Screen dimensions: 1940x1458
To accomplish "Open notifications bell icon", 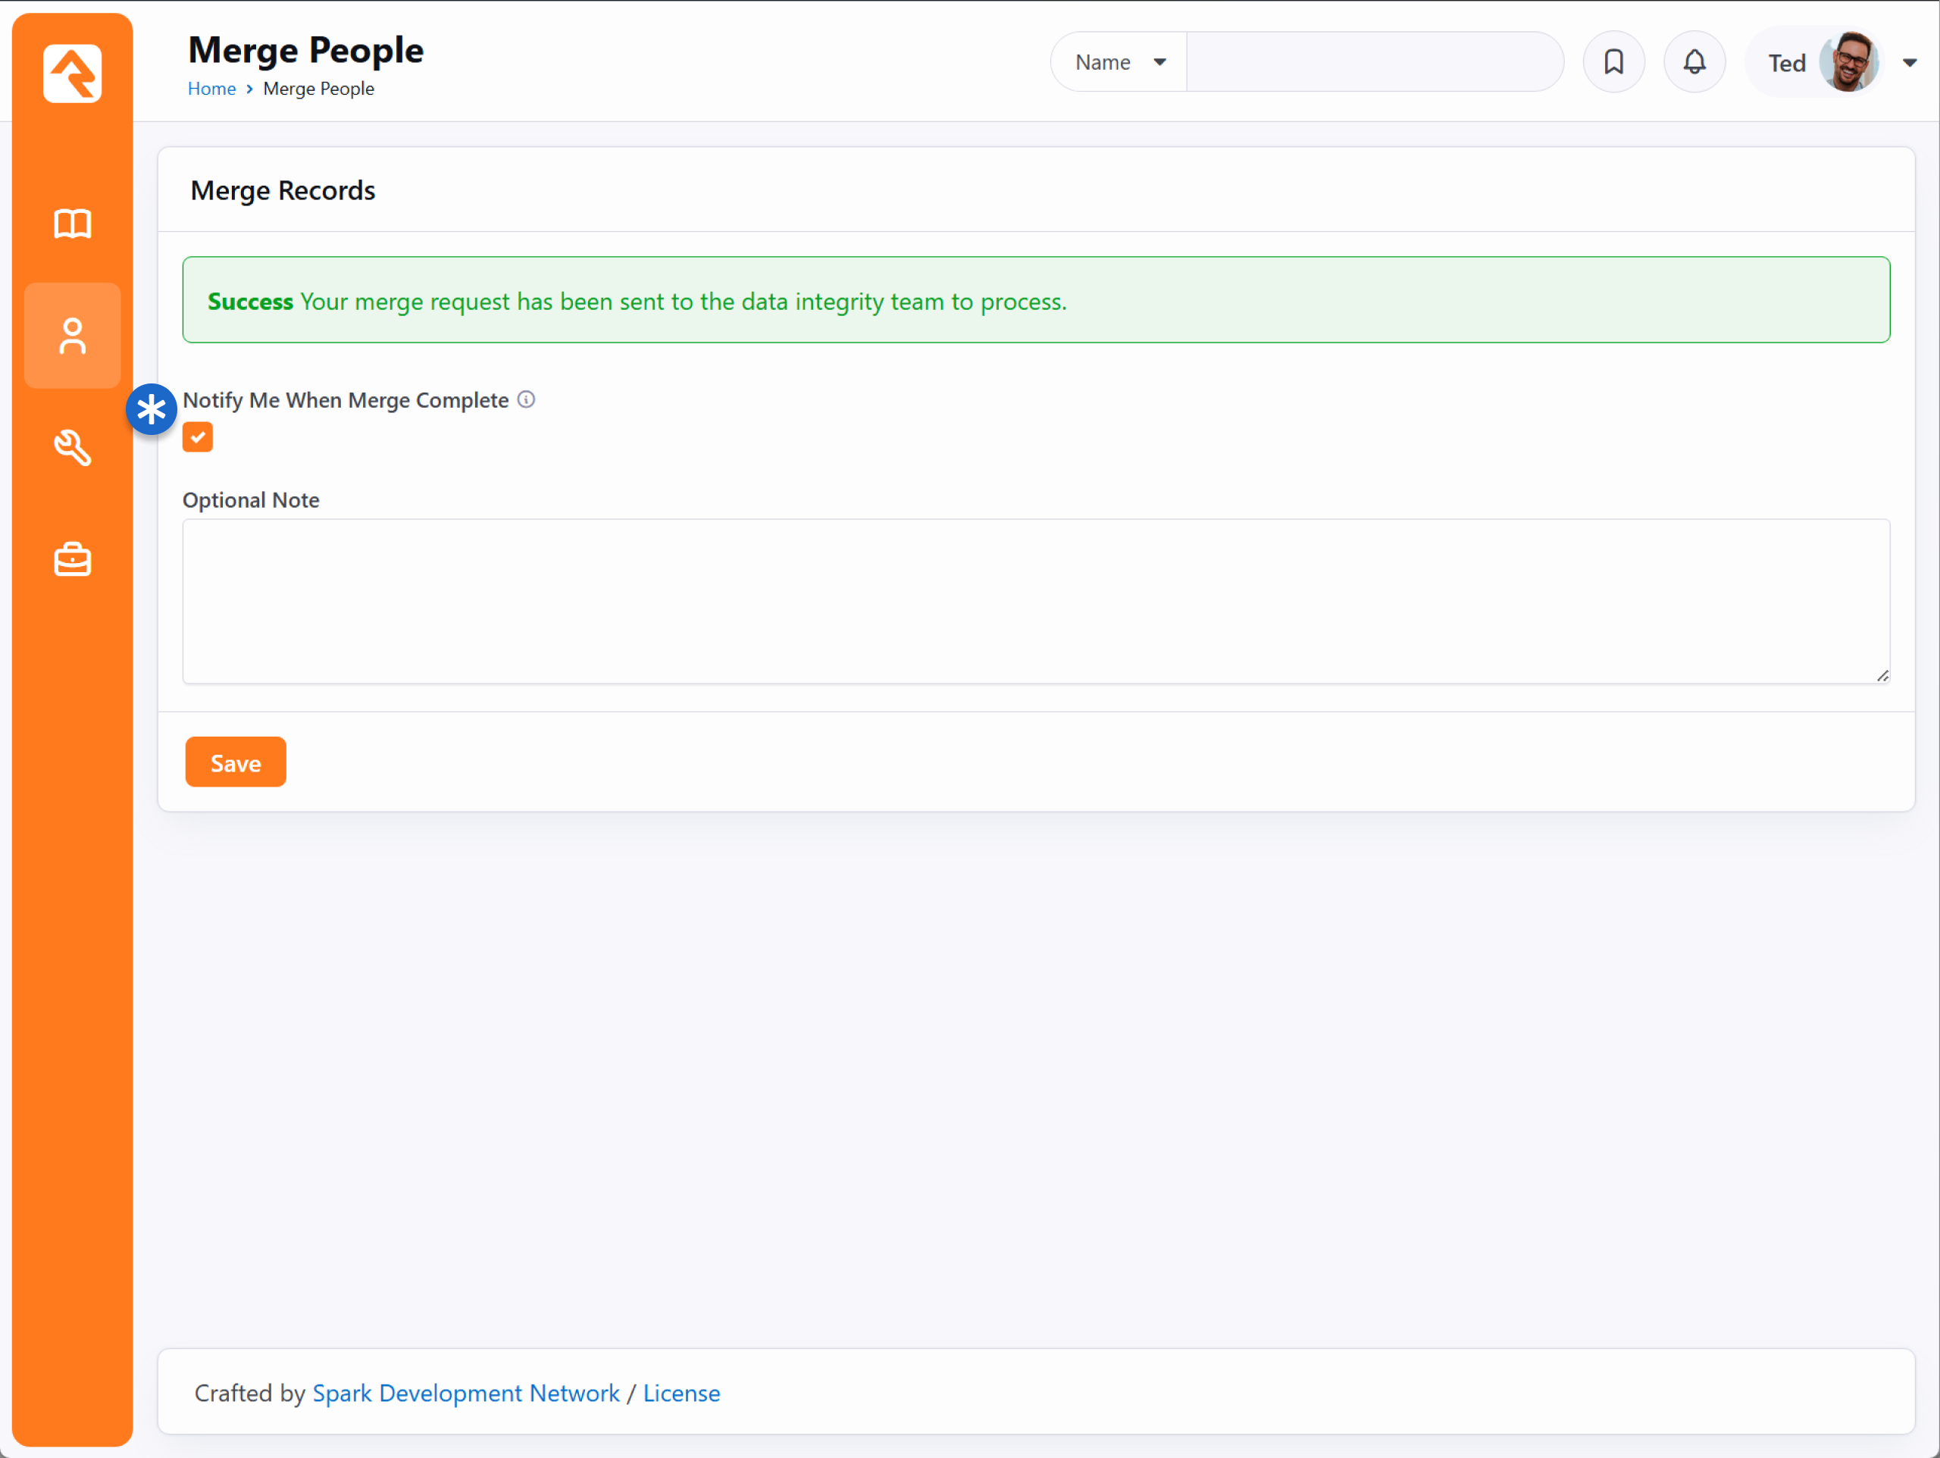I will pyautogui.click(x=1694, y=62).
